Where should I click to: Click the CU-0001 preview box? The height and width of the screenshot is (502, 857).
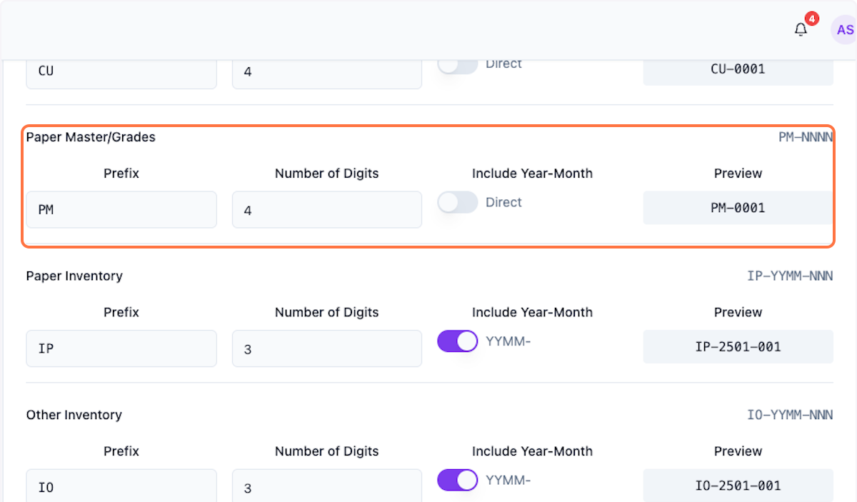coord(738,70)
